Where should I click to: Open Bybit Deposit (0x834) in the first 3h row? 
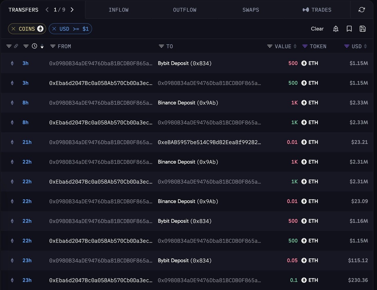[x=185, y=63]
